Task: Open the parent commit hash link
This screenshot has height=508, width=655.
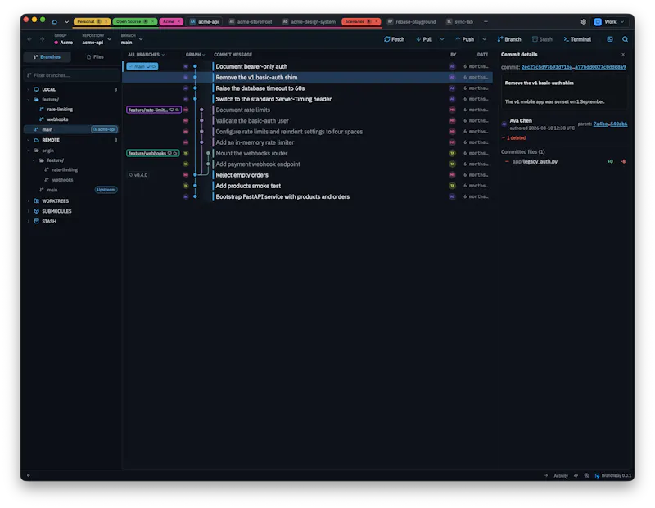Action: 610,124
